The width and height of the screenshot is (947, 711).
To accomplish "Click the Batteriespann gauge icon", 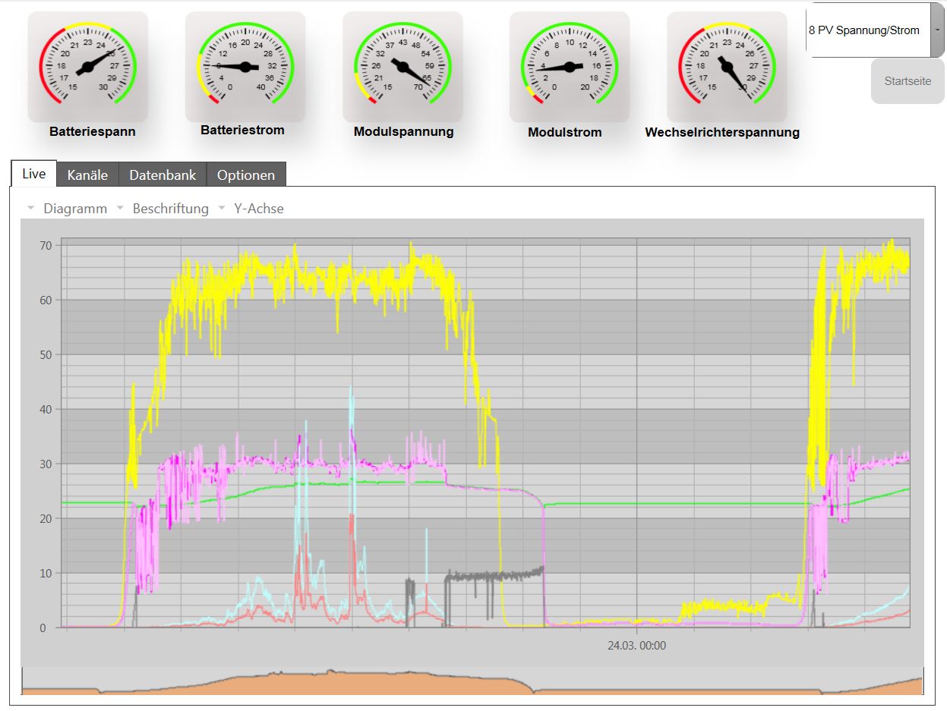I will point(87,67).
